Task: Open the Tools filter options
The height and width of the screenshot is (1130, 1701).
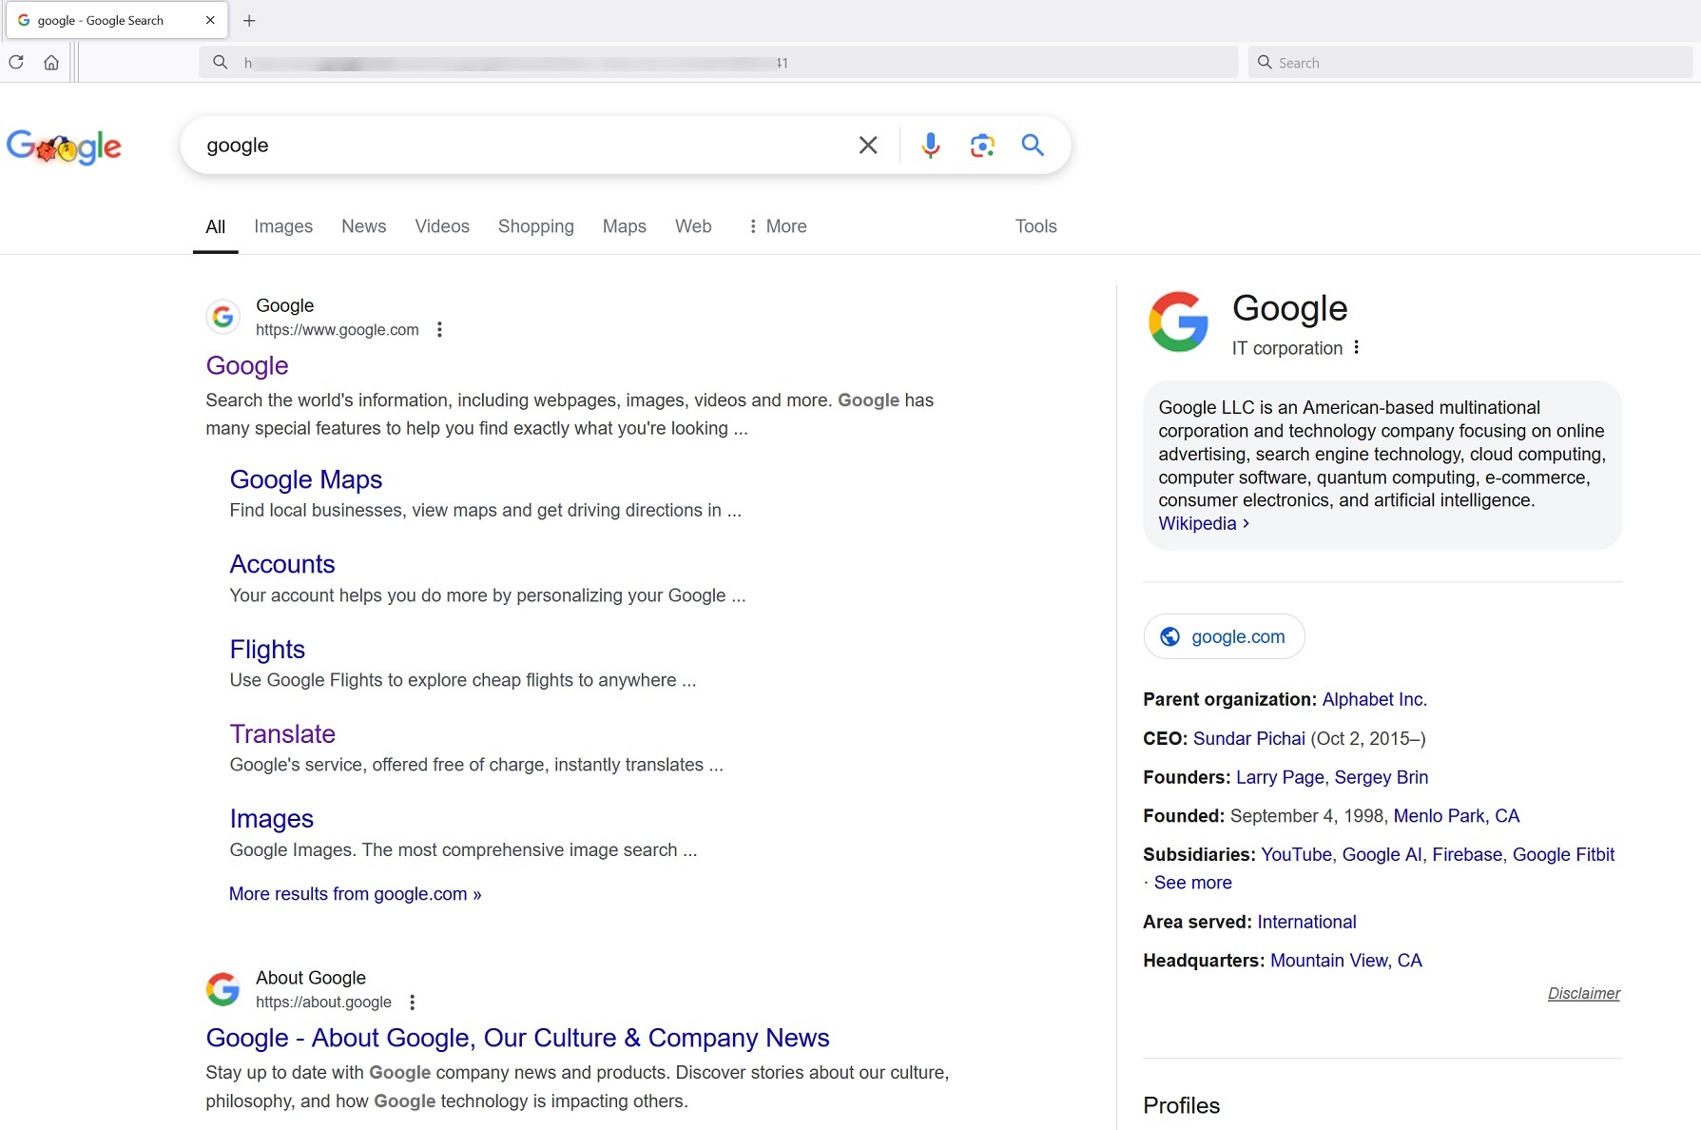Action: click(x=1035, y=226)
